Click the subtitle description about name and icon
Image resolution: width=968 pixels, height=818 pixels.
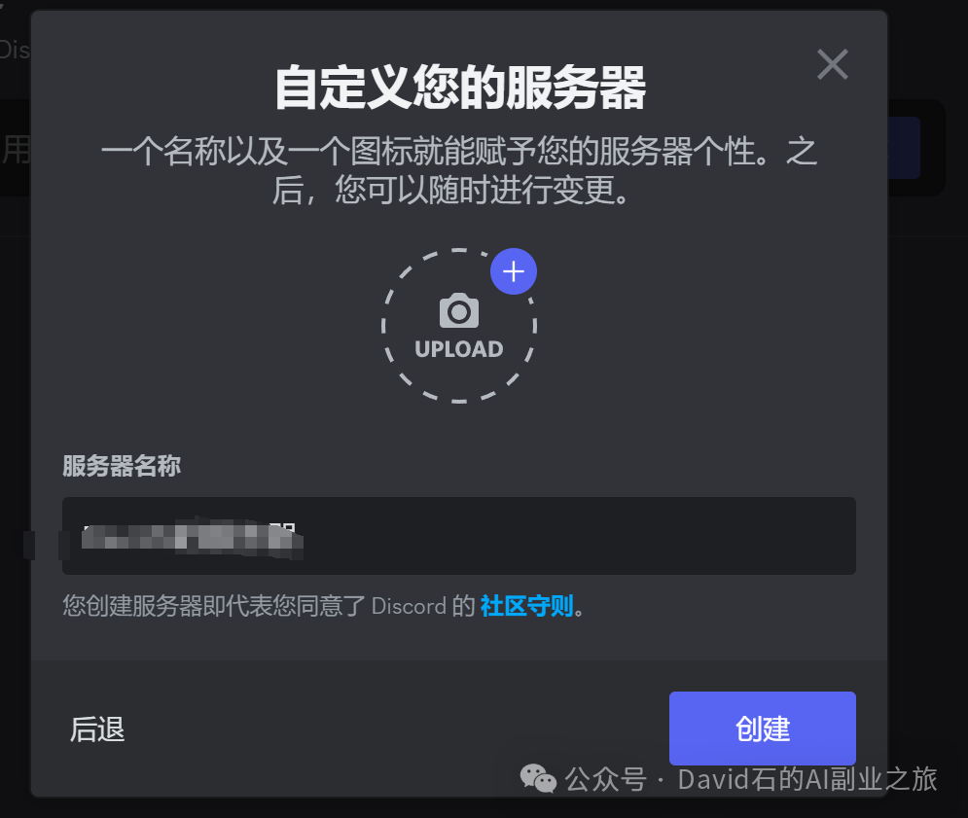pos(458,170)
